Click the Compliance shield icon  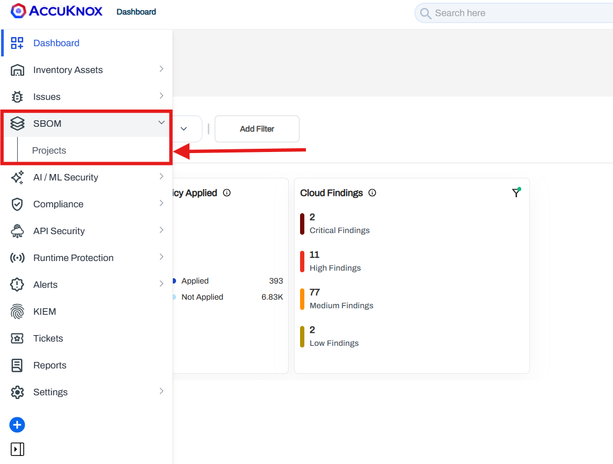(17, 204)
